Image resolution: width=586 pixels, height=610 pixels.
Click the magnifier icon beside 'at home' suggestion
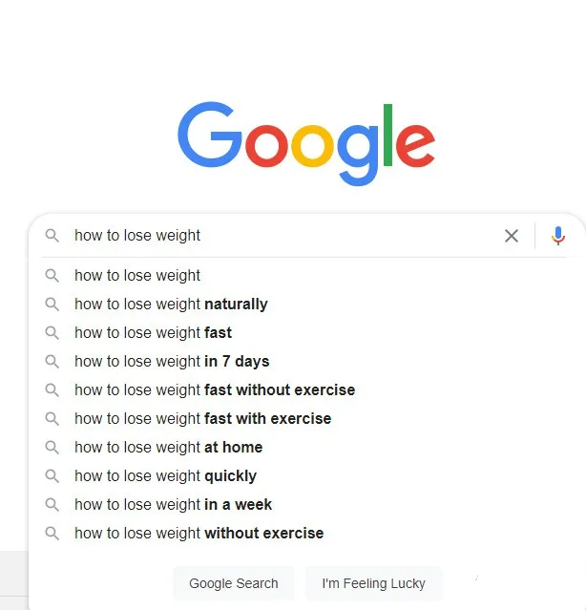(52, 448)
